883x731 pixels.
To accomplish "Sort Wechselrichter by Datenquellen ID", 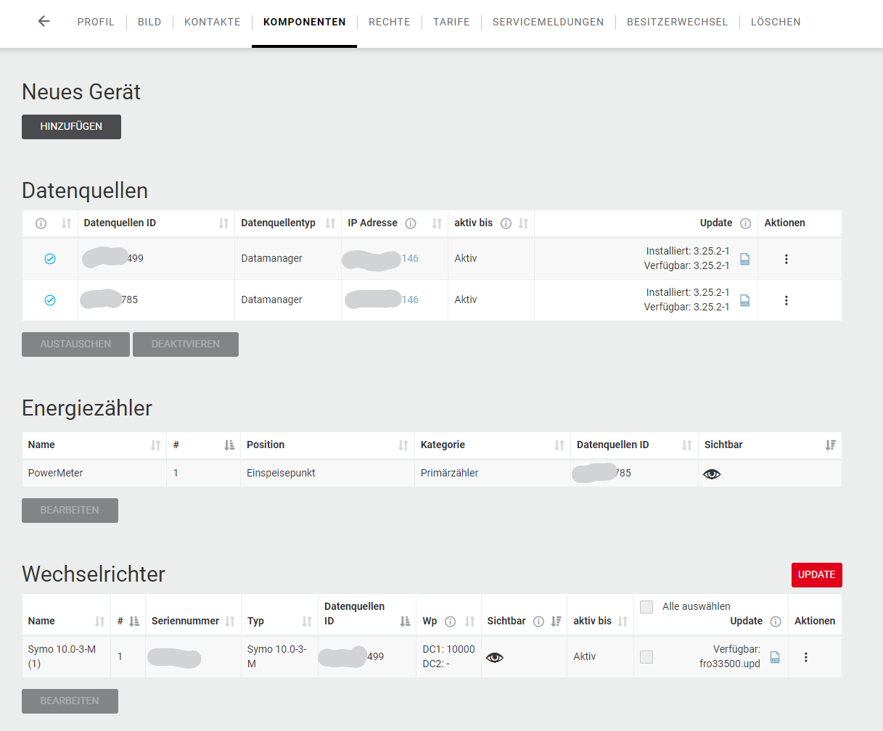I will 405,621.
